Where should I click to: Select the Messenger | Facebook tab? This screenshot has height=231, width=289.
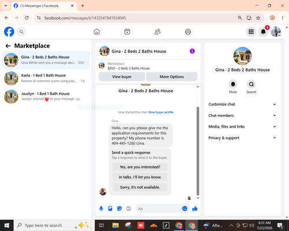tap(44, 6)
